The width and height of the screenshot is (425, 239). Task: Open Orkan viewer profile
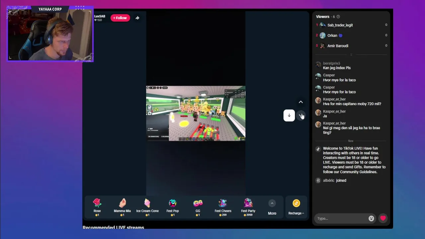pyautogui.click(x=332, y=36)
